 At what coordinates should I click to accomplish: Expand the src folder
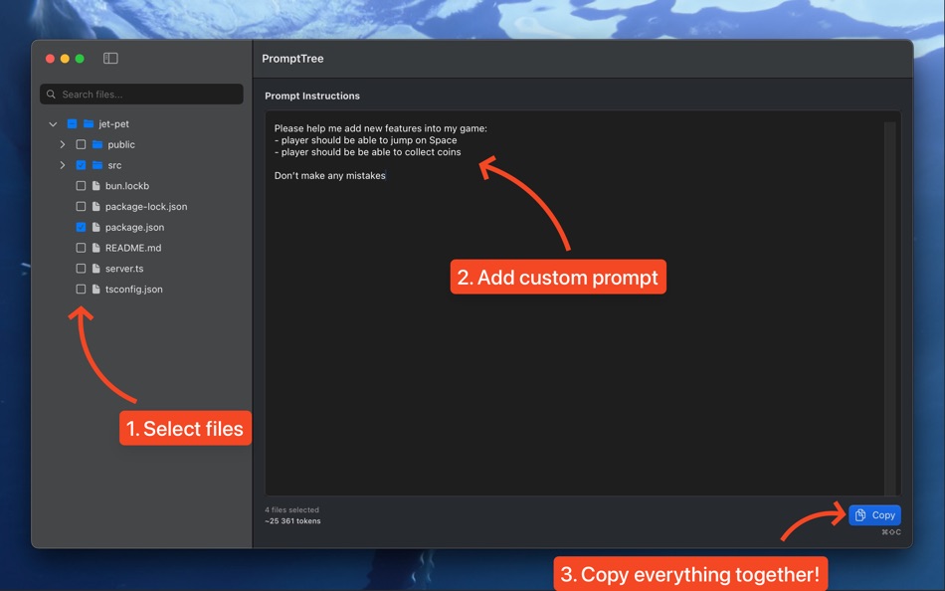pos(63,165)
